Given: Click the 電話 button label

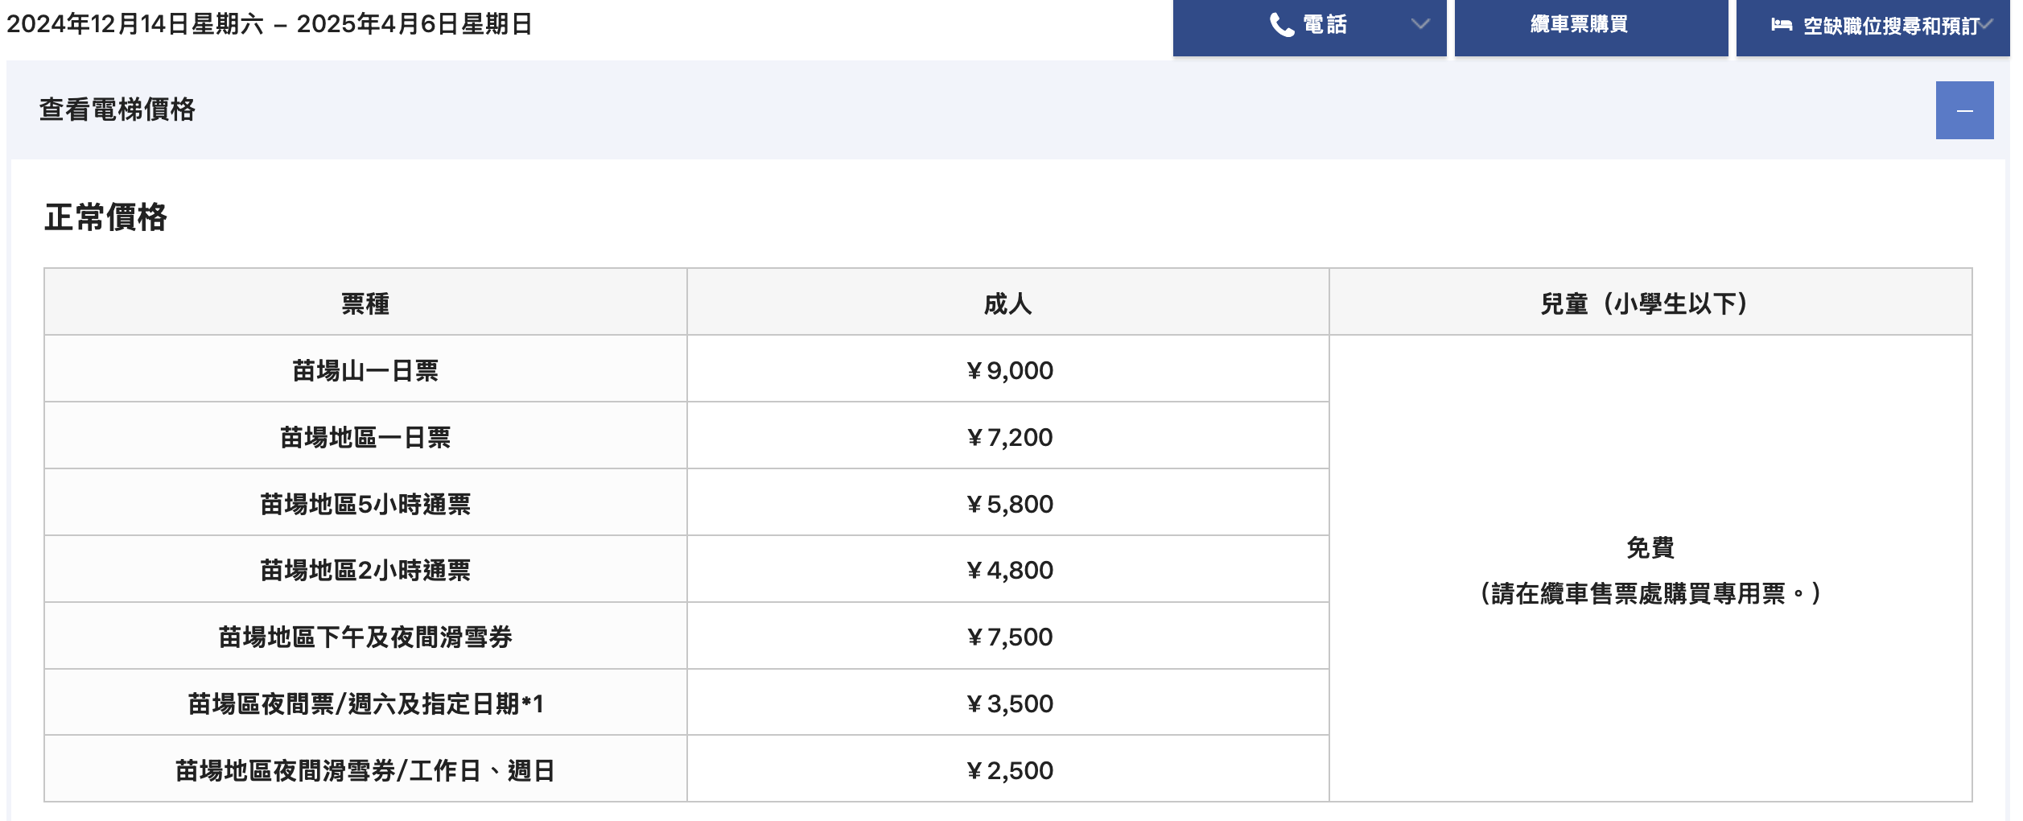Looking at the screenshot, I should (x=1325, y=25).
